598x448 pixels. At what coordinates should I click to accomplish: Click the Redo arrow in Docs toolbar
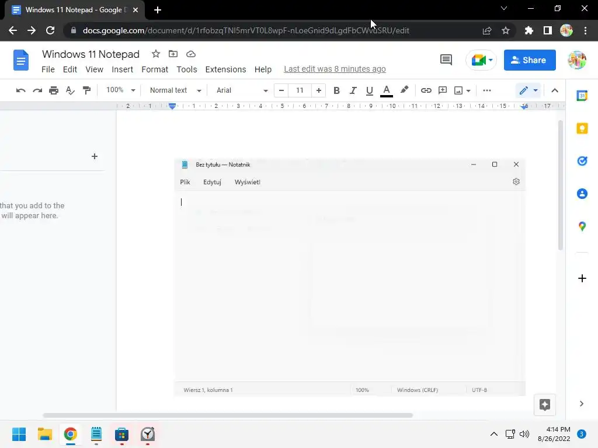(37, 90)
